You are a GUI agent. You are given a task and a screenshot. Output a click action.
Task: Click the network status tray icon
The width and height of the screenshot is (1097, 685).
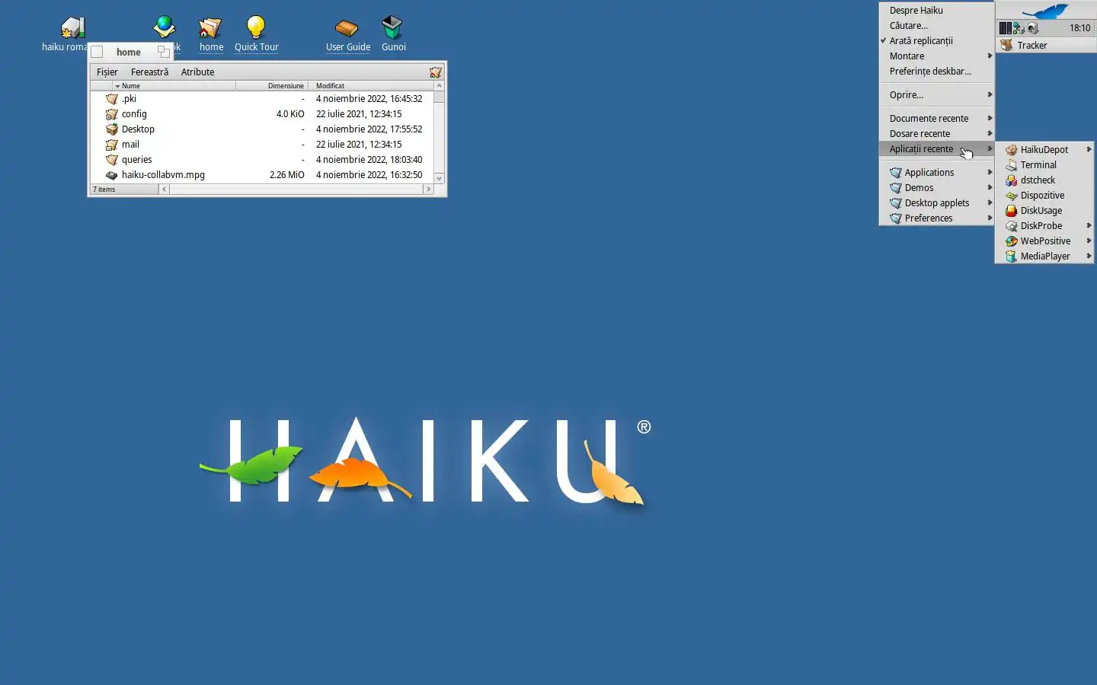[x=1019, y=28]
